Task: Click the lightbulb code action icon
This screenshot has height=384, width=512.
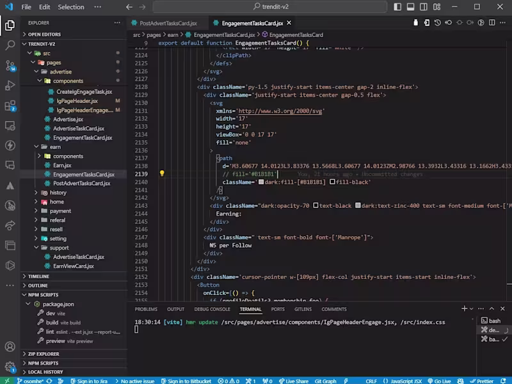Action: point(162,173)
